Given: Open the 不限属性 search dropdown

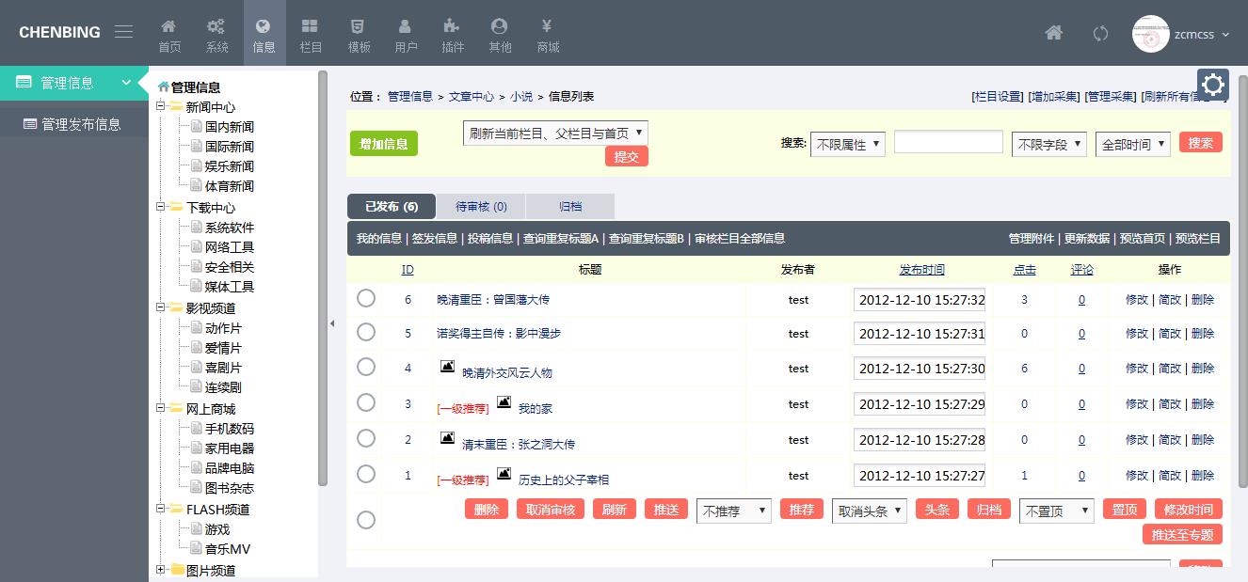Looking at the screenshot, I should [847, 145].
